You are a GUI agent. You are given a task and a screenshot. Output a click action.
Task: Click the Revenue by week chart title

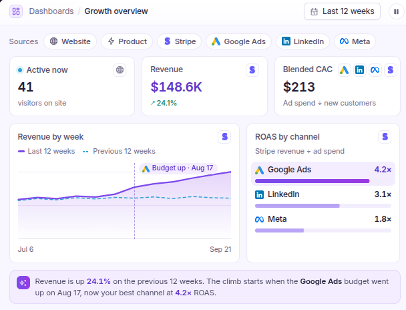[51, 137]
